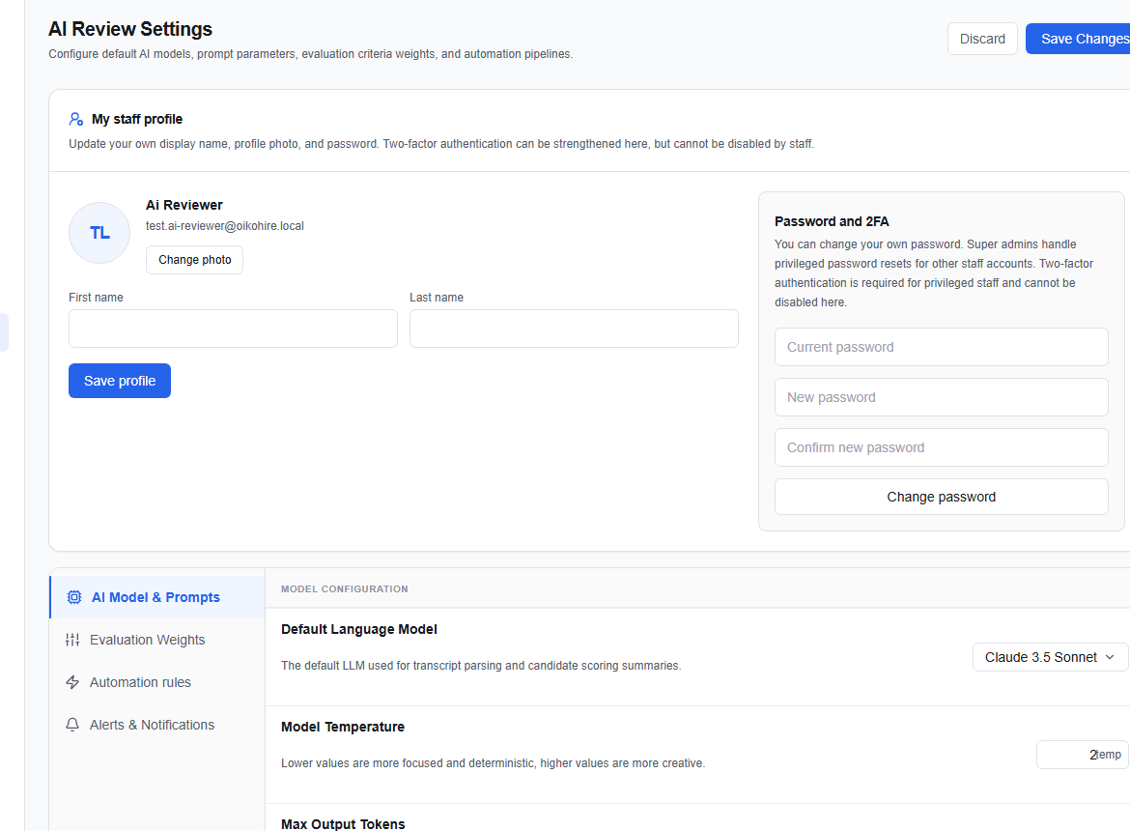Click the Default Language Model label
Screen dimensions: 1130x831
pyautogui.click(x=359, y=629)
